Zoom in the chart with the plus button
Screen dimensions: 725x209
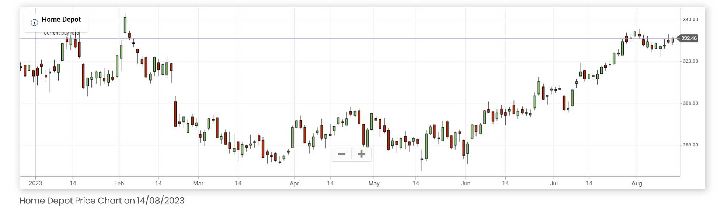[362, 154]
